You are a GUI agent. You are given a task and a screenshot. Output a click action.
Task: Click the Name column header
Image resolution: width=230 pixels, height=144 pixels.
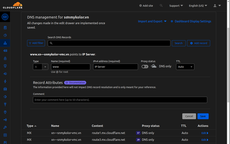(55, 126)
